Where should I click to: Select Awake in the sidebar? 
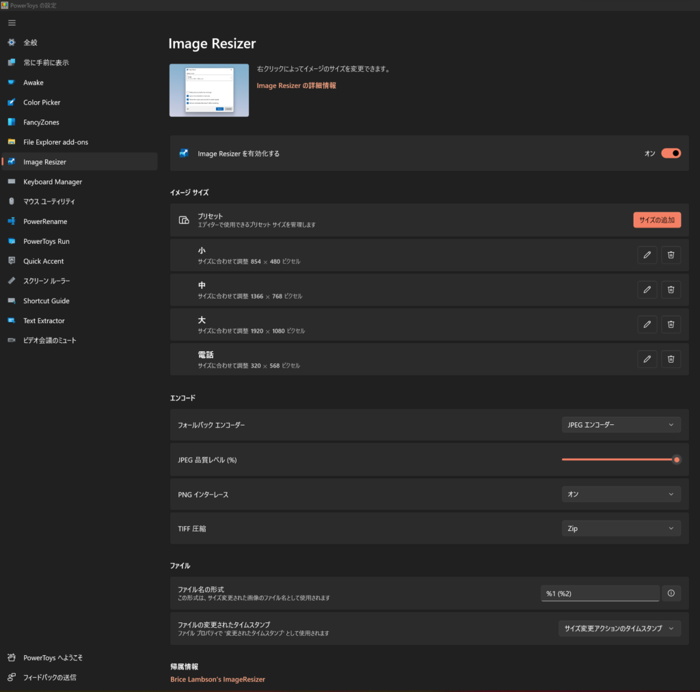click(79, 83)
